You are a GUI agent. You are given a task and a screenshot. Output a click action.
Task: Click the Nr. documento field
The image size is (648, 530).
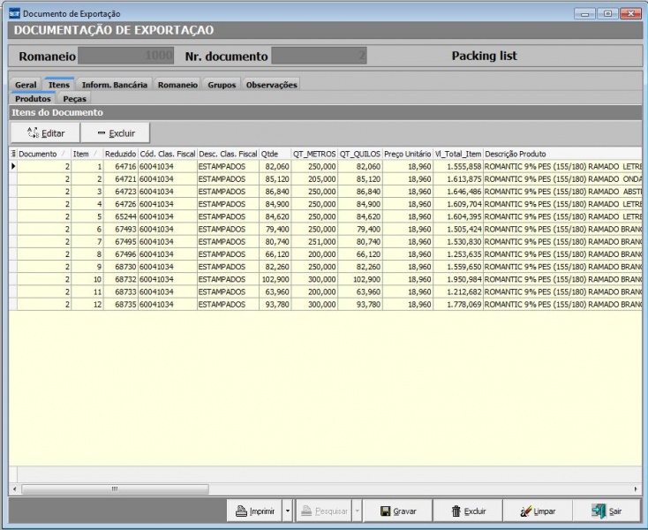[x=319, y=56]
